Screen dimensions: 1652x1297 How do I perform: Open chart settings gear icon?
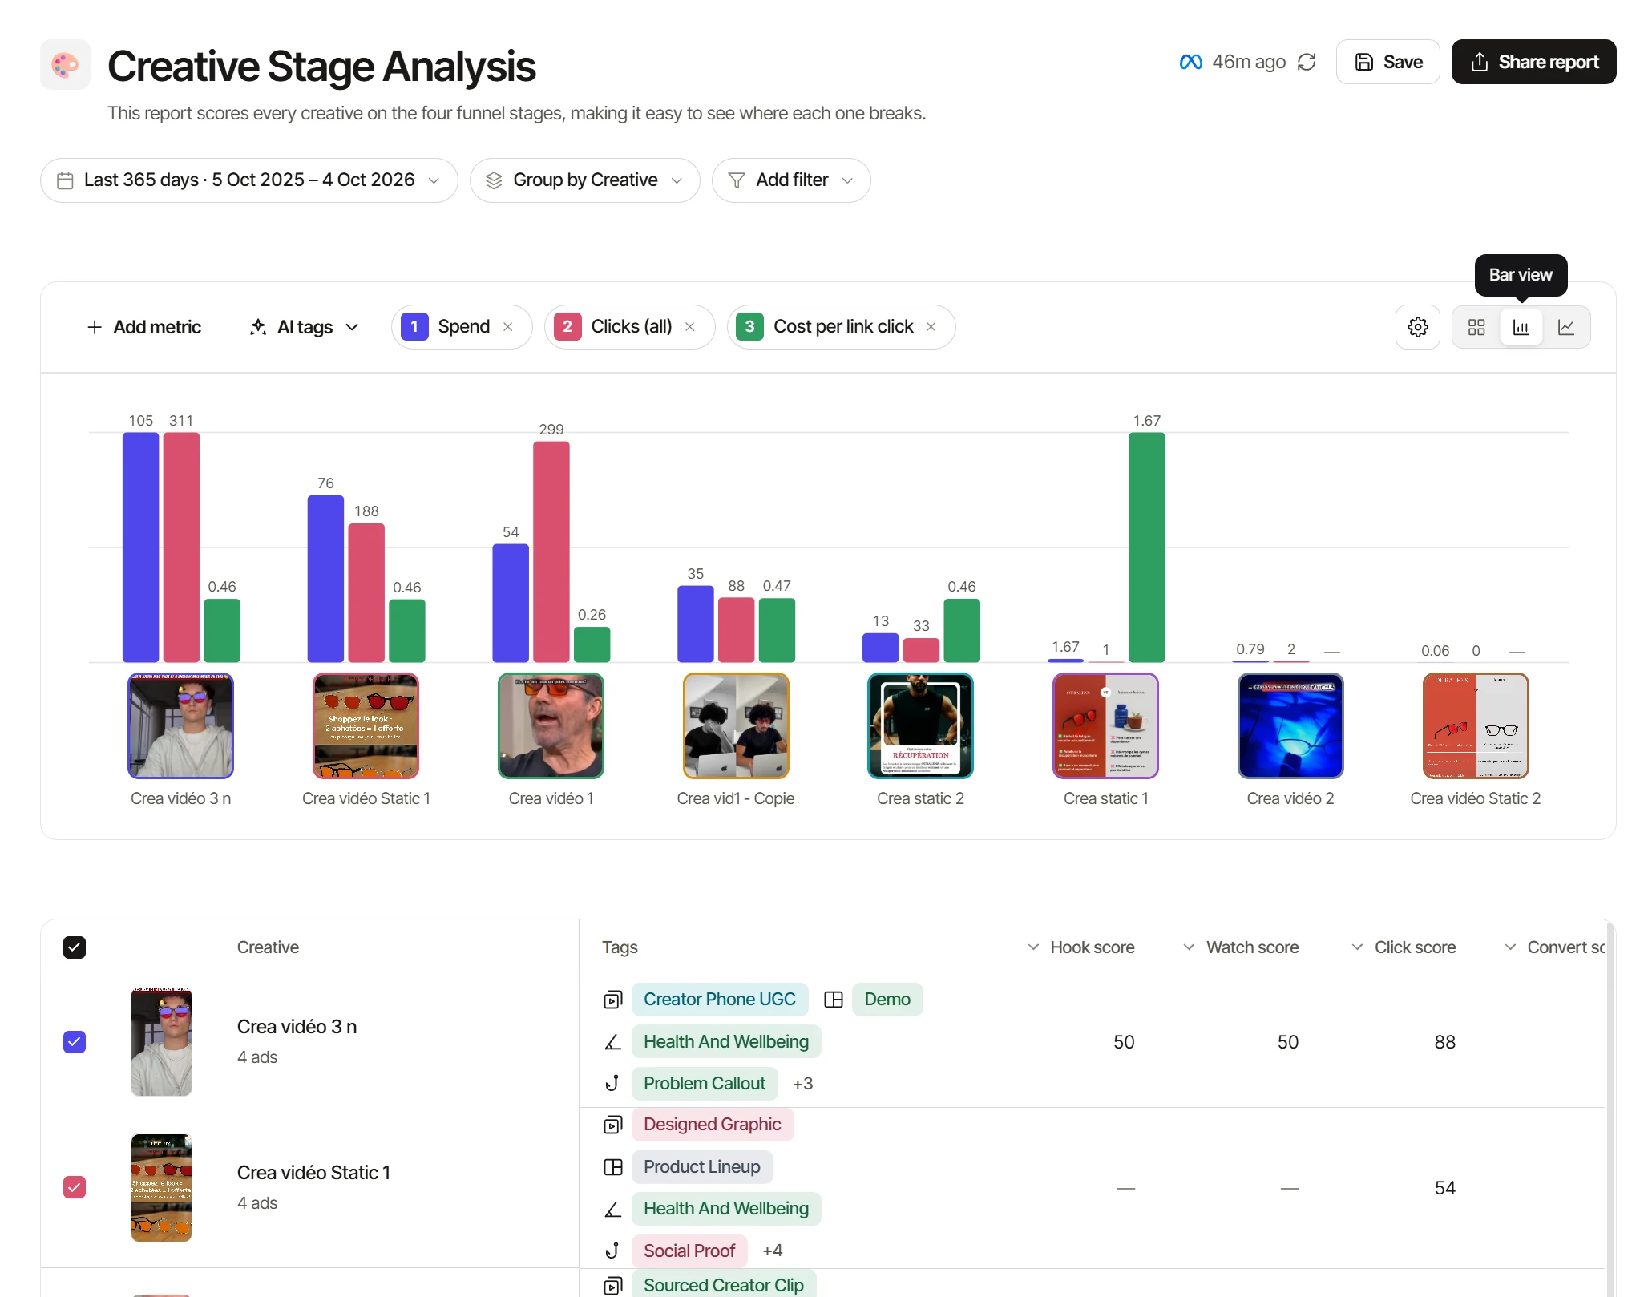pos(1418,327)
